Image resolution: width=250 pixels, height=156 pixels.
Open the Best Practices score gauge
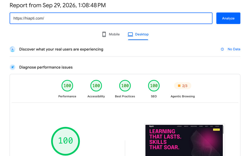pos(125,86)
